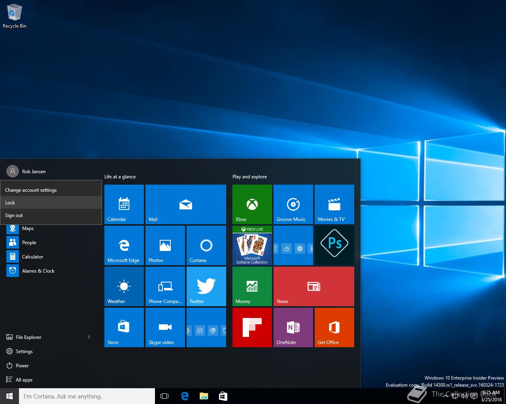Screen dimensions: 506x404
Task: Open the News tile
Action: tap(314, 286)
